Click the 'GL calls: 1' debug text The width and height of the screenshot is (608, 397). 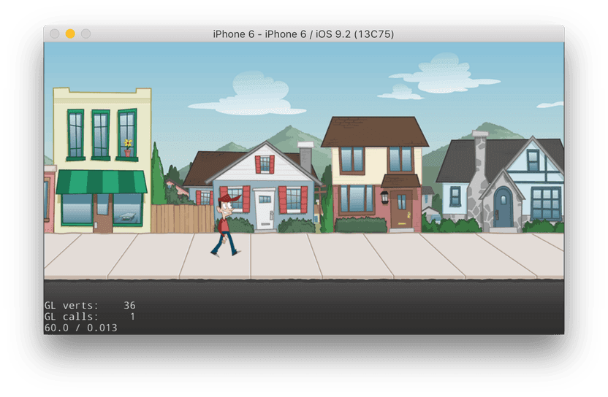coord(90,317)
